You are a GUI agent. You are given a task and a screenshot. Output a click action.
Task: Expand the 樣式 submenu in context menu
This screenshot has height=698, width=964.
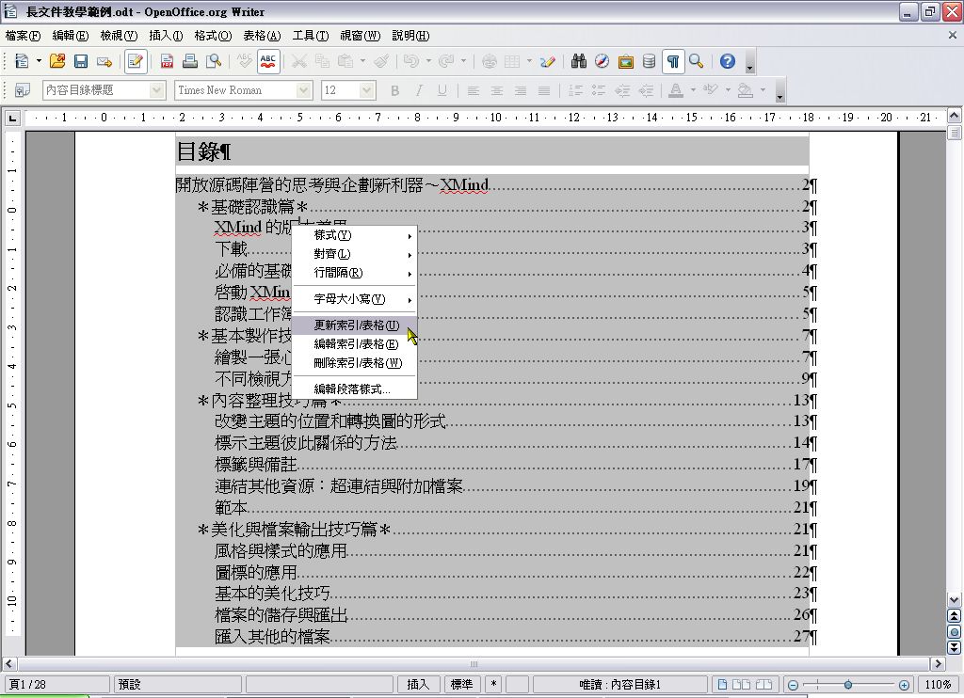click(355, 235)
